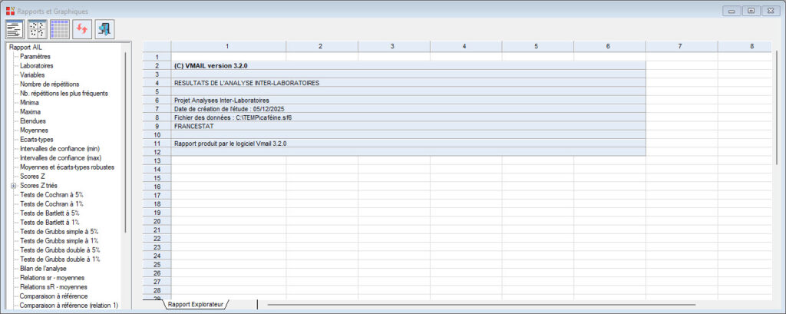Click the cell showing Fichier des données
786x314 pixels.
click(233, 117)
